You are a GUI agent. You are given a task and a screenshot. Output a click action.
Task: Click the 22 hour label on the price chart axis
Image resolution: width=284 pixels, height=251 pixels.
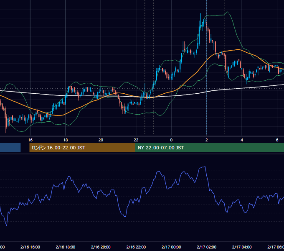(136, 140)
